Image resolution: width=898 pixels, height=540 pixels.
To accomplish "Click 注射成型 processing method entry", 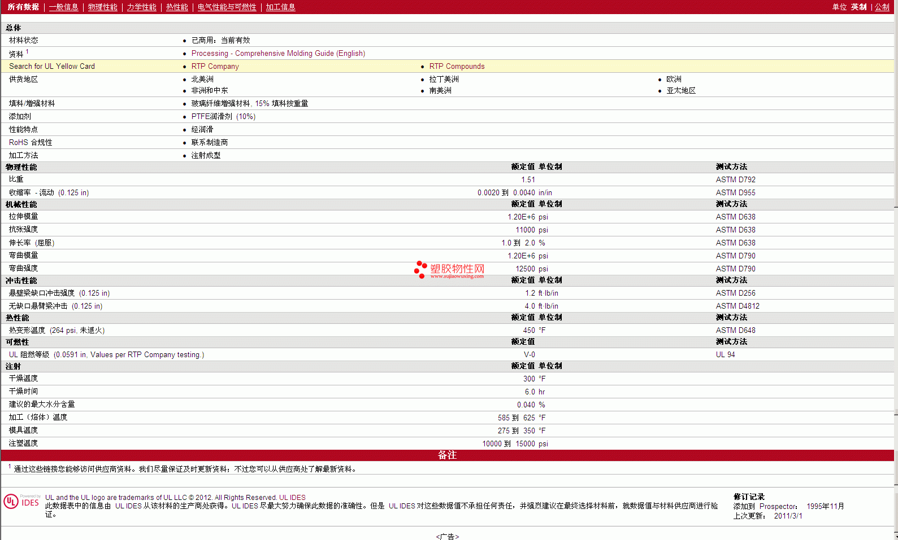I will coord(206,155).
